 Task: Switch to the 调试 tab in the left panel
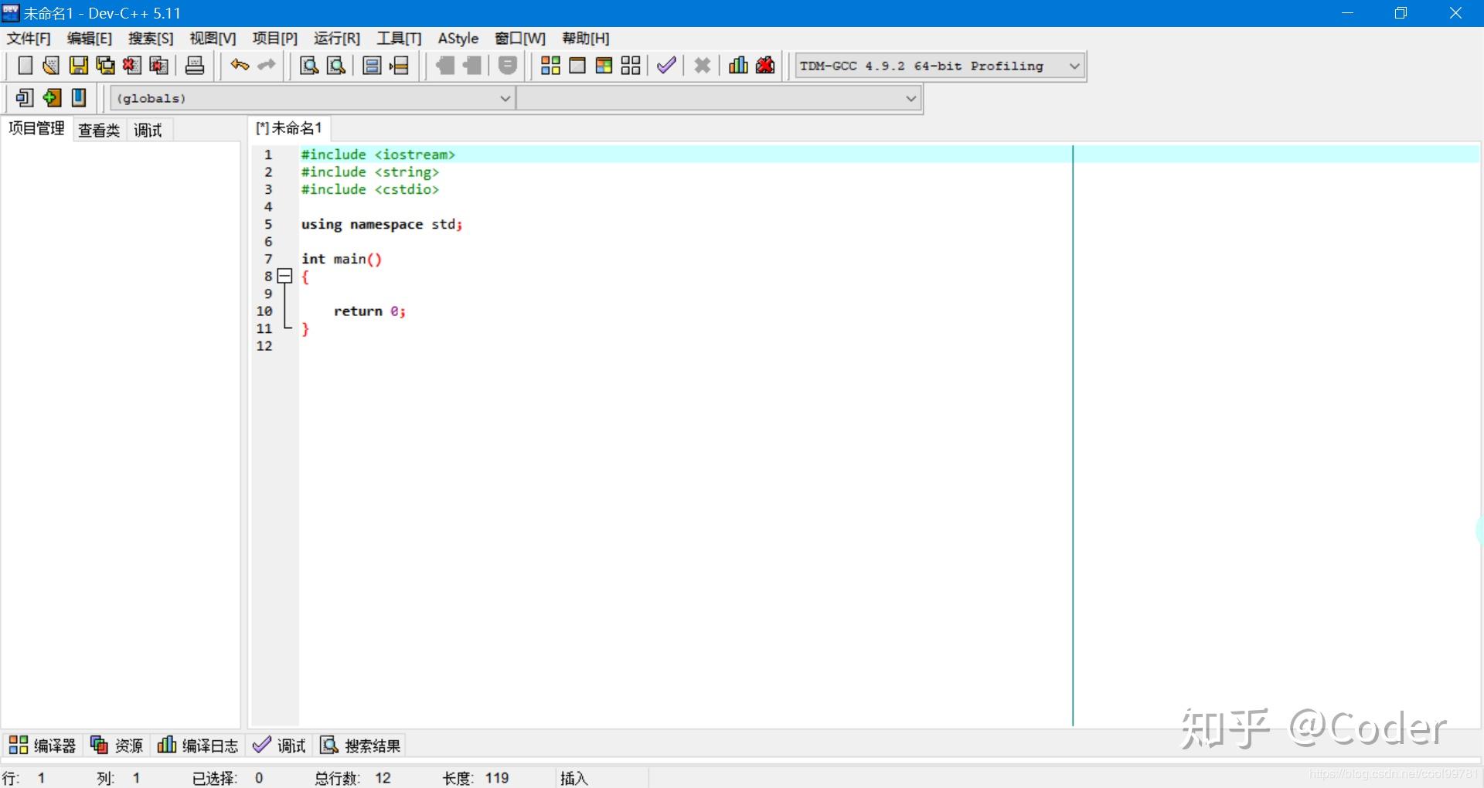pyautogui.click(x=148, y=131)
